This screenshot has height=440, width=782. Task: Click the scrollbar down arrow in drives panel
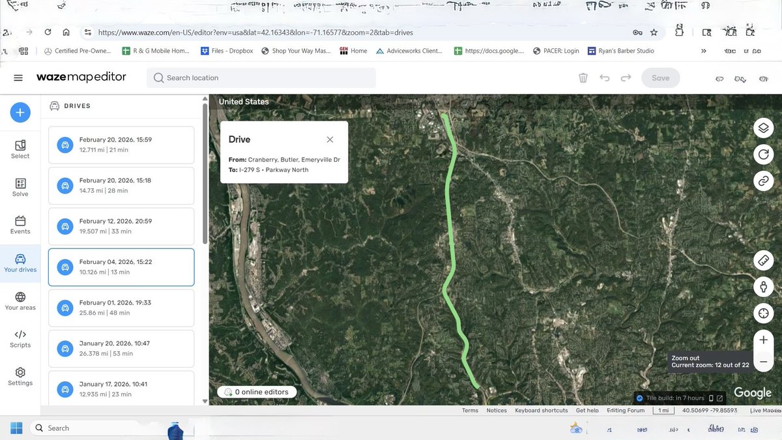click(x=205, y=402)
